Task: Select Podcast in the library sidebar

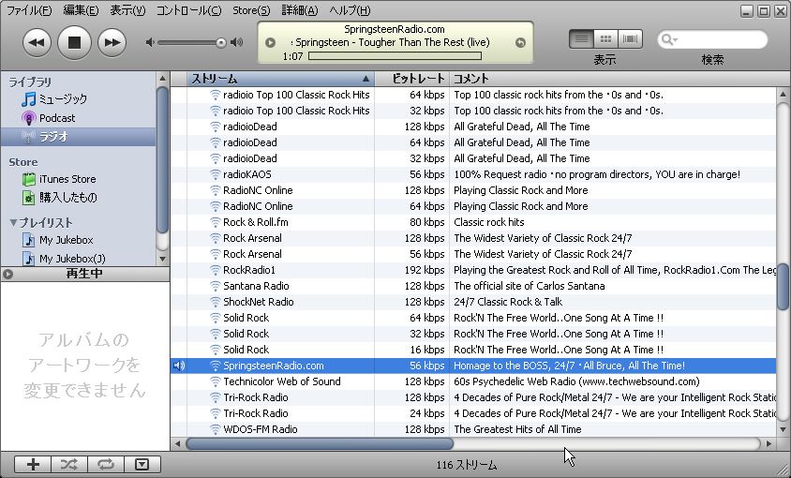Action: pos(57,118)
